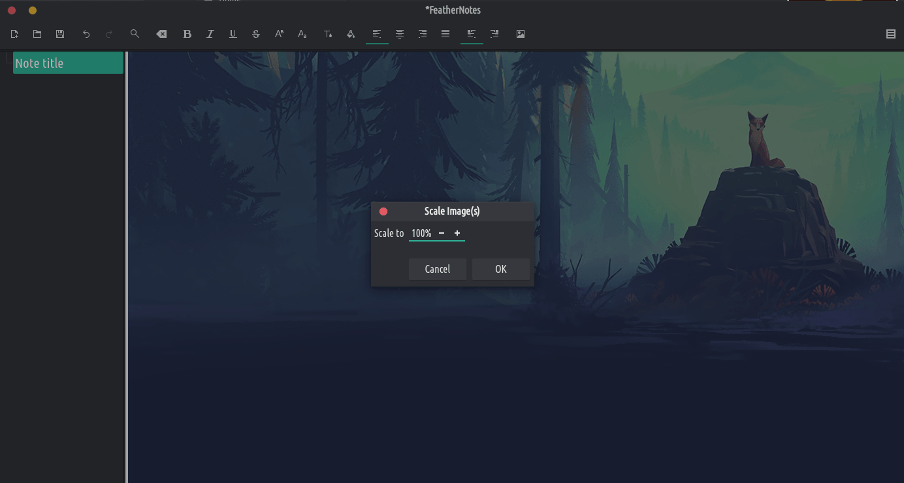Screen dimensions: 904x483
Task: Open a file with the folder icon
Action: coord(37,34)
